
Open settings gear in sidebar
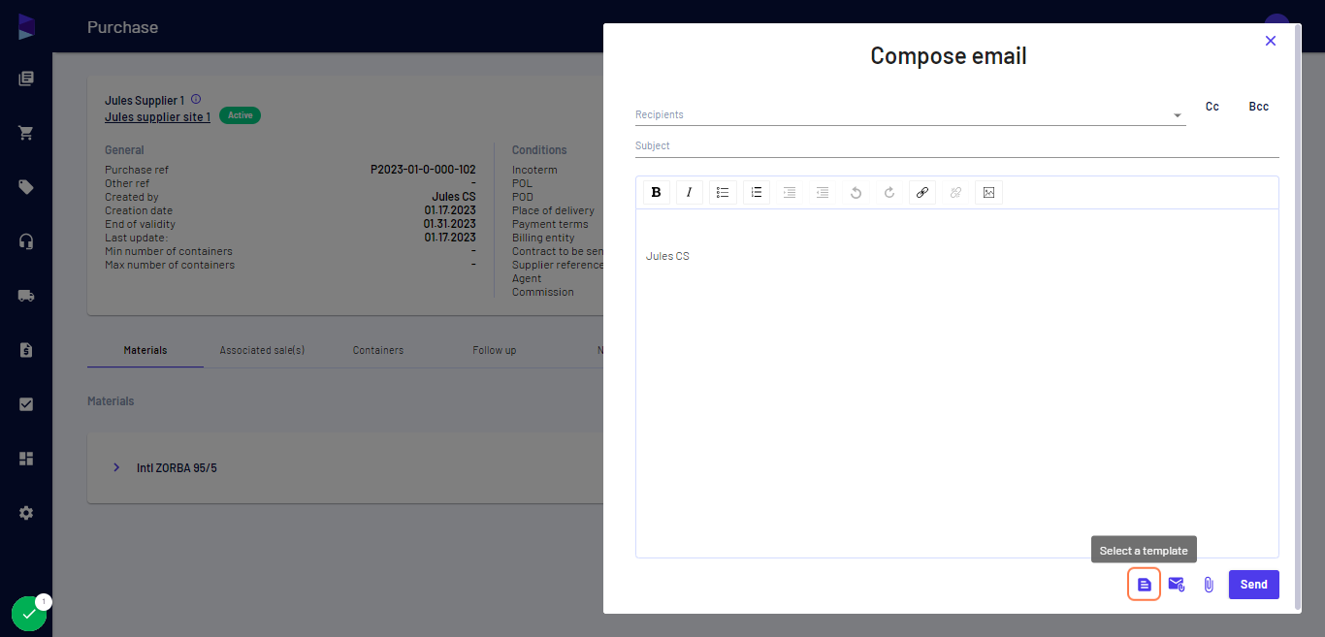26,513
